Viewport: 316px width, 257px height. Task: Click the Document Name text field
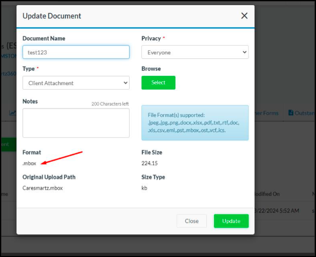76,52
